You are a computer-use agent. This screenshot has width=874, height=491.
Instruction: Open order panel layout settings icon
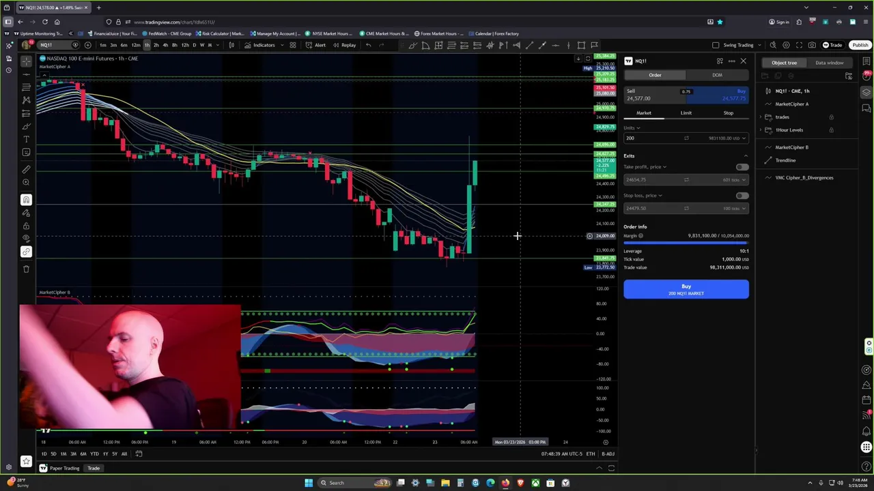(720, 61)
